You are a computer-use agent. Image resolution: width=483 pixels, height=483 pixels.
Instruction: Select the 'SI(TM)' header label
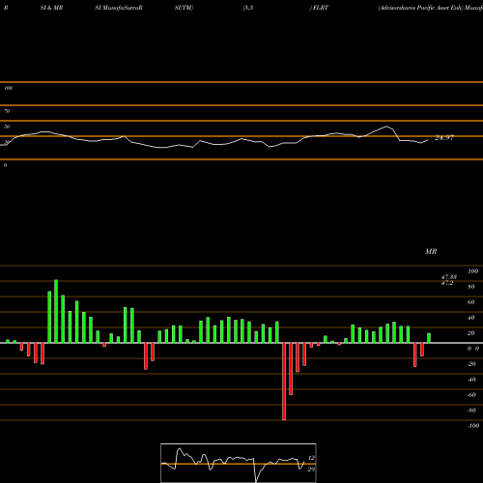pyautogui.click(x=184, y=8)
